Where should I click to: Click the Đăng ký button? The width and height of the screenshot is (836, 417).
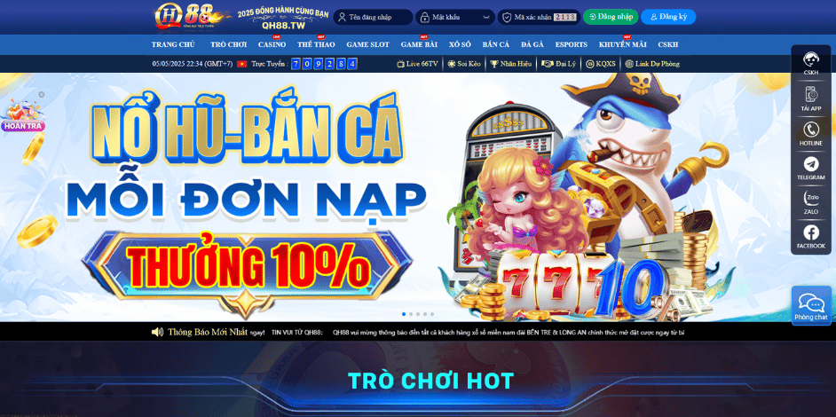[x=668, y=17]
